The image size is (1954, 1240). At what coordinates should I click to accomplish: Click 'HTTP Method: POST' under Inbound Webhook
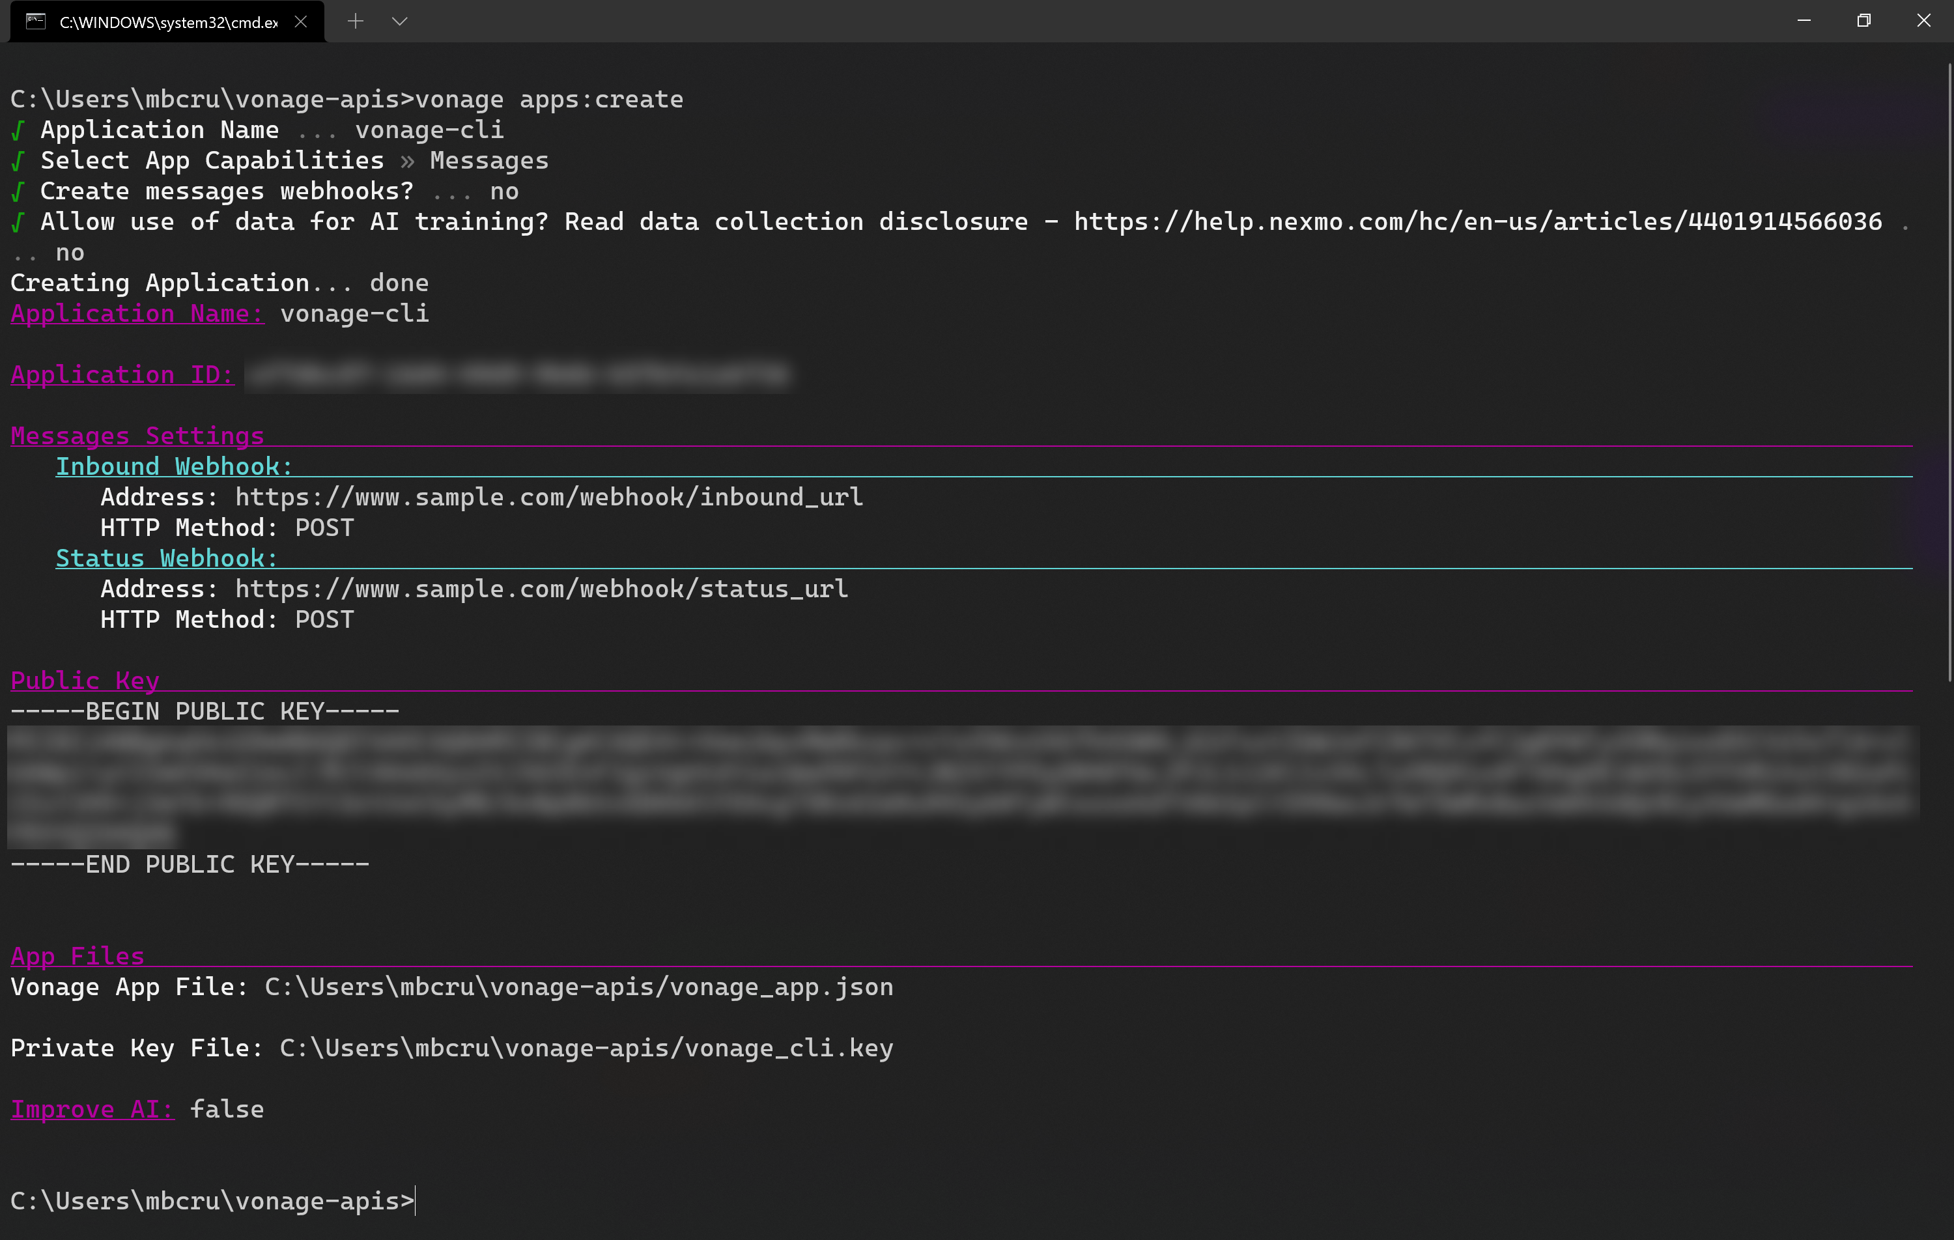click(x=227, y=528)
